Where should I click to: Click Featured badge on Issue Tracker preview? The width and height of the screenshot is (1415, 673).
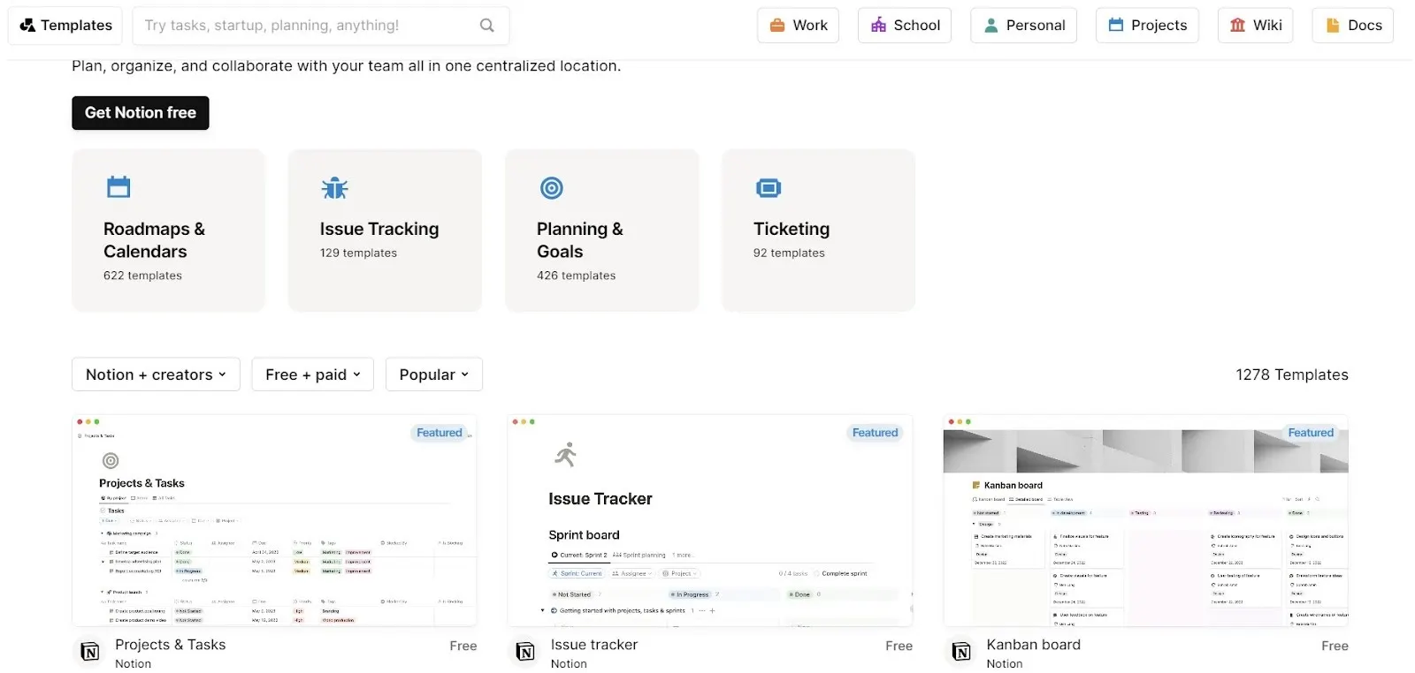(876, 433)
